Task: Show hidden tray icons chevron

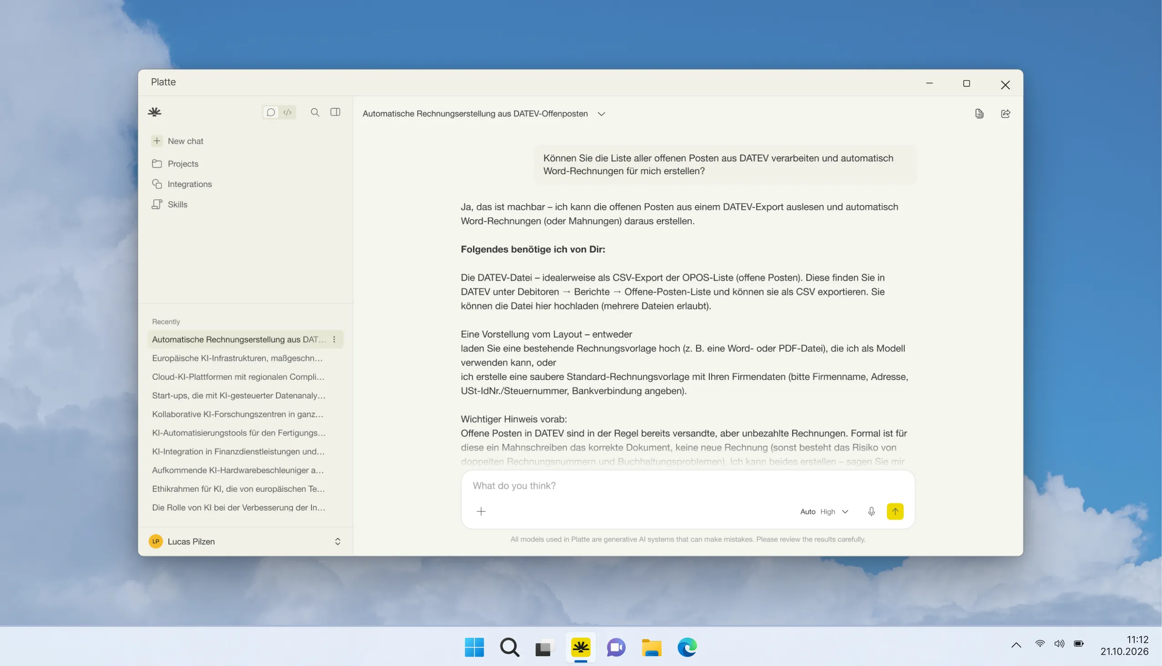Action: click(x=1016, y=646)
